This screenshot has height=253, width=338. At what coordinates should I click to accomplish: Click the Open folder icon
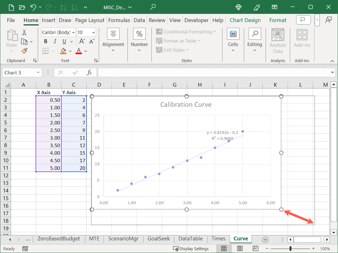(x=22, y=7)
